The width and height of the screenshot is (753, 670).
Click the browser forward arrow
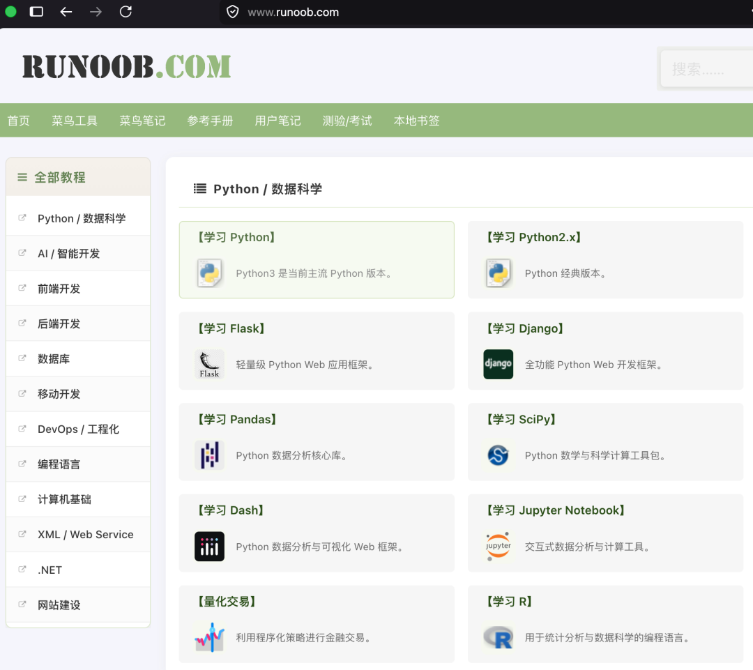click(x=96, y=12)
